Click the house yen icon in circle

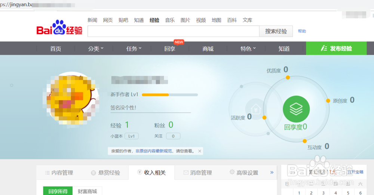tap(256, 110)
